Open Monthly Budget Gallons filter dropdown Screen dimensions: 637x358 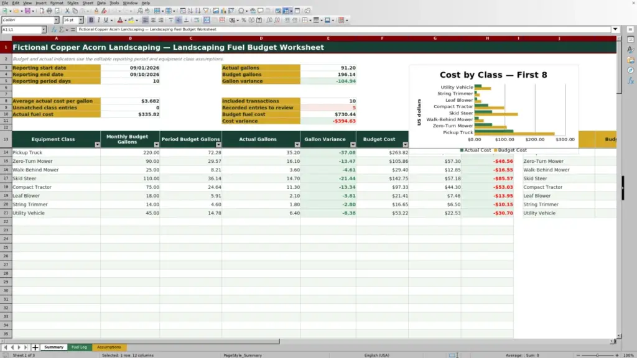coord(156,145)
